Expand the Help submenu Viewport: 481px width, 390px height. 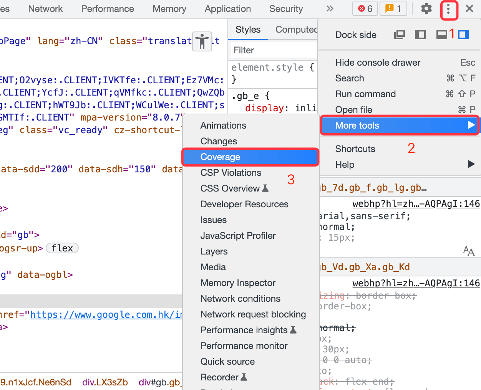[400, 165]
